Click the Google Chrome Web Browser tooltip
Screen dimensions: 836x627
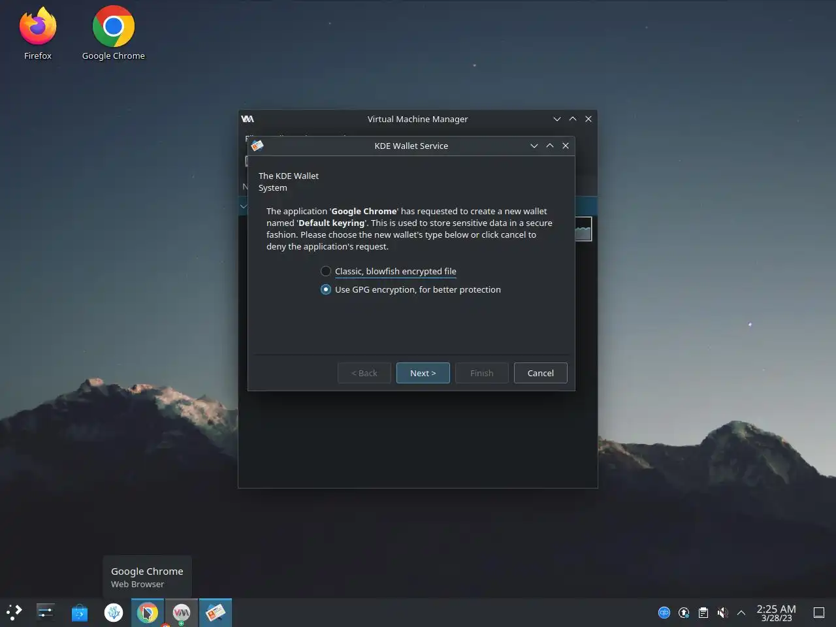[147, 577]
